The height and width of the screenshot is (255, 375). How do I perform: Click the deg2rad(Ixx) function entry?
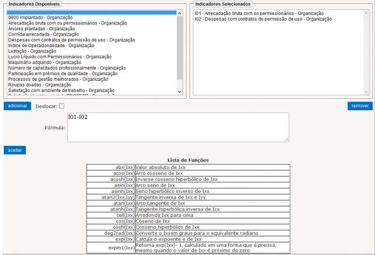point(119,233)
